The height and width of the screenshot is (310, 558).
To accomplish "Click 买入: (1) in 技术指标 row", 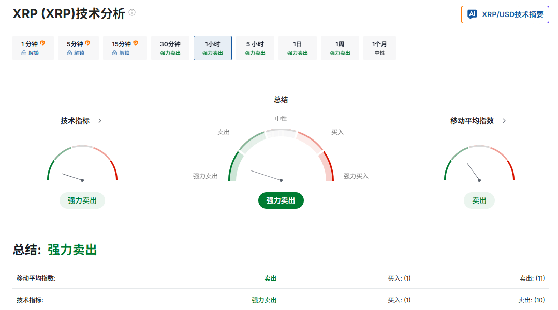I will click(x=399, y=300).
